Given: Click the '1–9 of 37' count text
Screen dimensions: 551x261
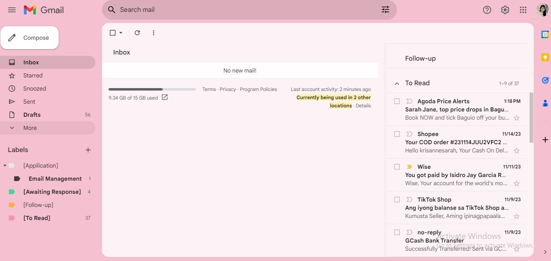Looking at the screenshot, I should (x=509, y=83).
